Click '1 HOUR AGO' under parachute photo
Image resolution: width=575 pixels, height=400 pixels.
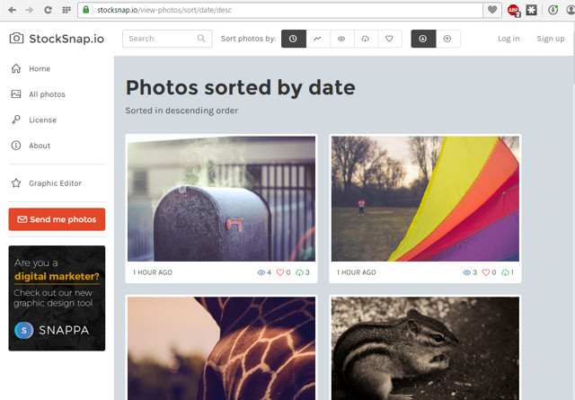[x=357, y=272]
